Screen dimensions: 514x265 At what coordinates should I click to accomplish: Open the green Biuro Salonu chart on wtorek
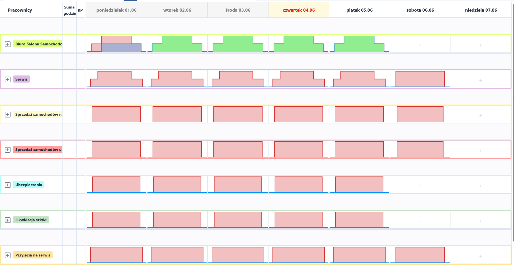pos(177,44)
